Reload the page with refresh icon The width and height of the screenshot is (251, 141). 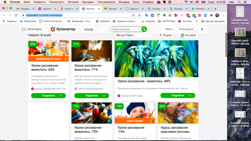[x=16, y=15]
